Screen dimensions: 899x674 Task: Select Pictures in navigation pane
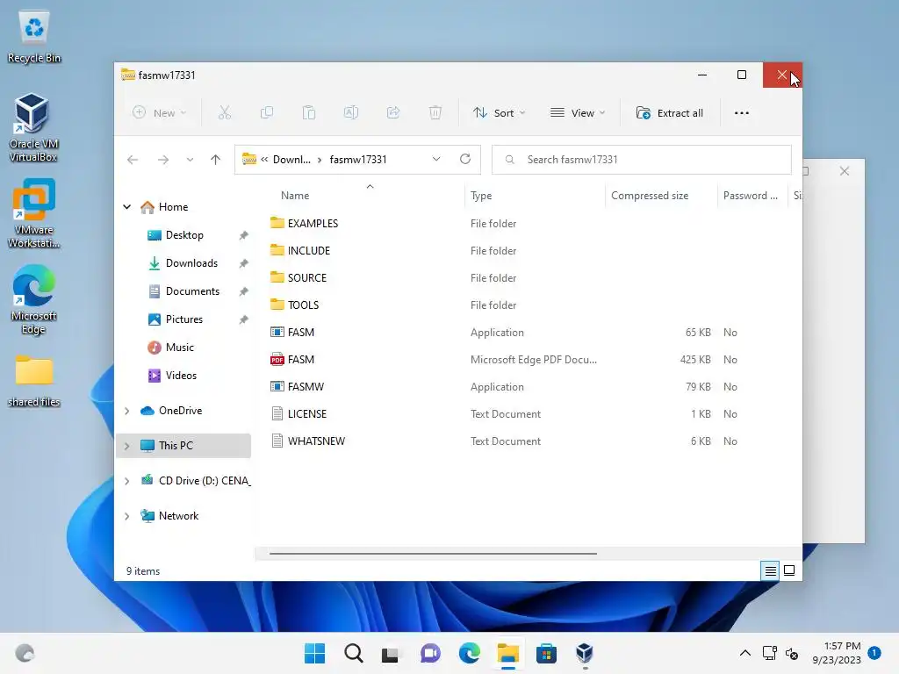coord(184,319)
